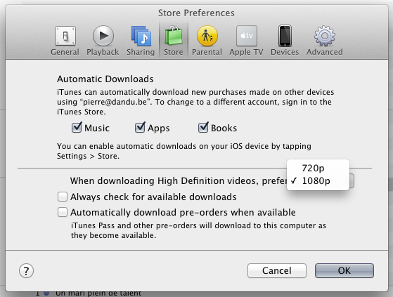Click the Store Preferences window title
Viewport: 393px width, 297px height.
click(196, 13)
